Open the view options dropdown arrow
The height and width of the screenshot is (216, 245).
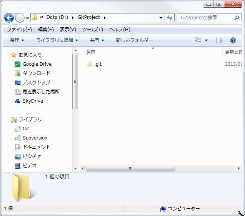click(x=206, y=40)
